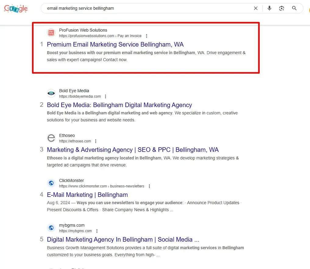This screenshot has width=310, height=269.
Task: Open more options for ProFusion result
Action: point(147,36)
